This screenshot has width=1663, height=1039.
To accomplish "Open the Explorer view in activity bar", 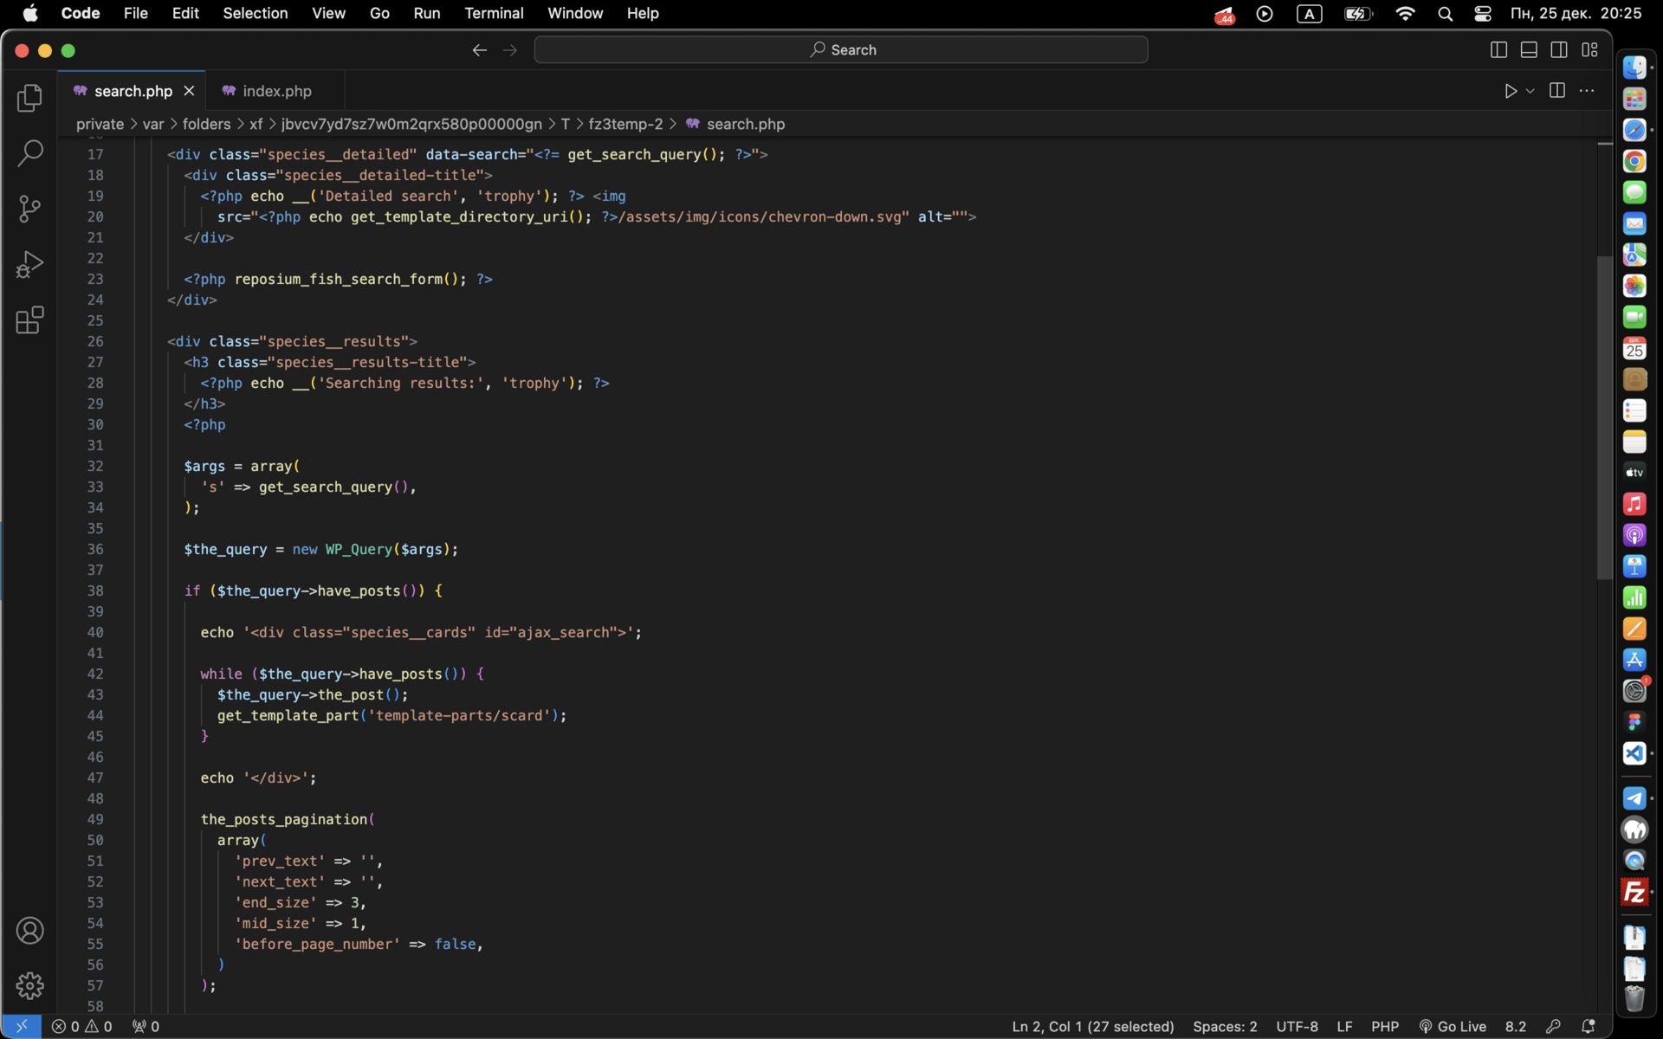I will [29, 98].
